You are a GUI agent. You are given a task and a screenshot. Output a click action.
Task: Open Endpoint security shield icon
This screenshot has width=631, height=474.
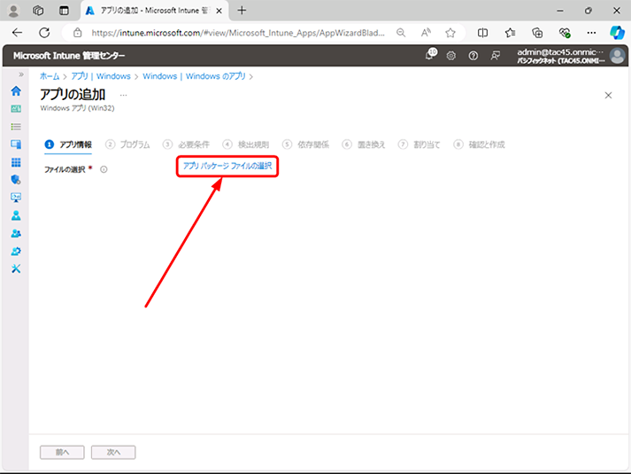tap(16, 180)
